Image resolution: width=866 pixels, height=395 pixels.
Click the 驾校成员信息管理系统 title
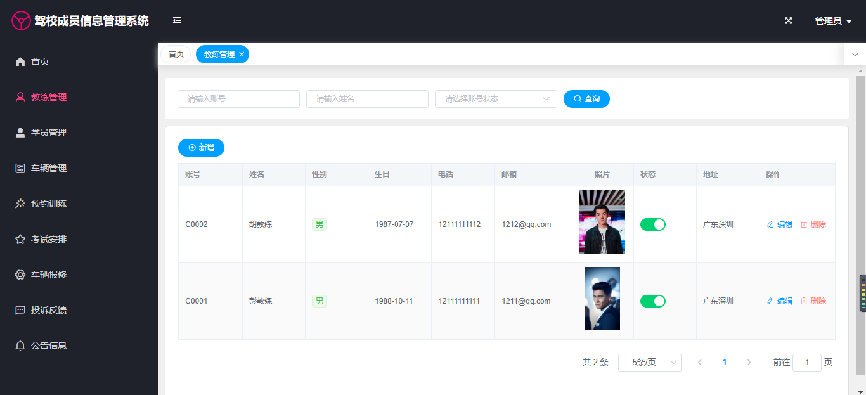[92, 21]
